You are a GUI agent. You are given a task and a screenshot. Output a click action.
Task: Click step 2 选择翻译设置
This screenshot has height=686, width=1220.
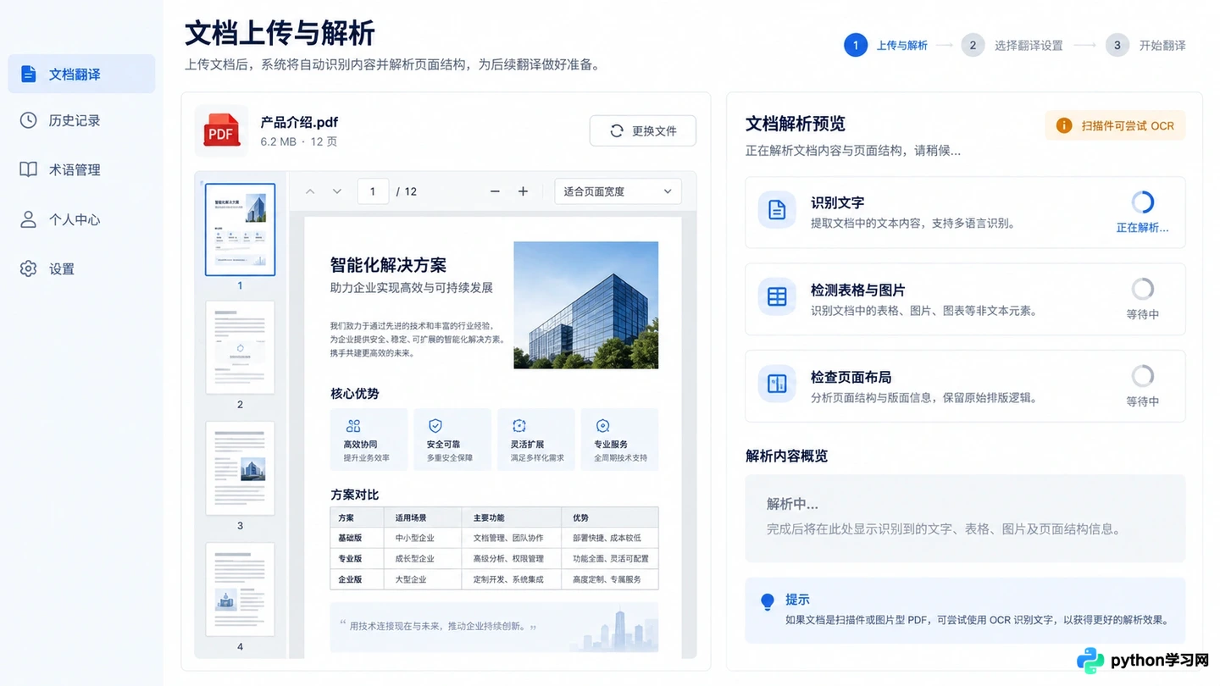[x=1012, y=45]
